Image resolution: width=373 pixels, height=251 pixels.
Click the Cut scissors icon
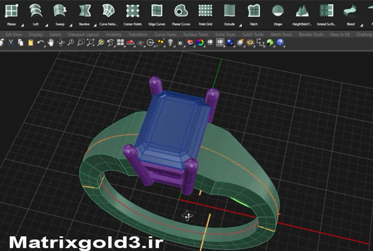[11, 43]
